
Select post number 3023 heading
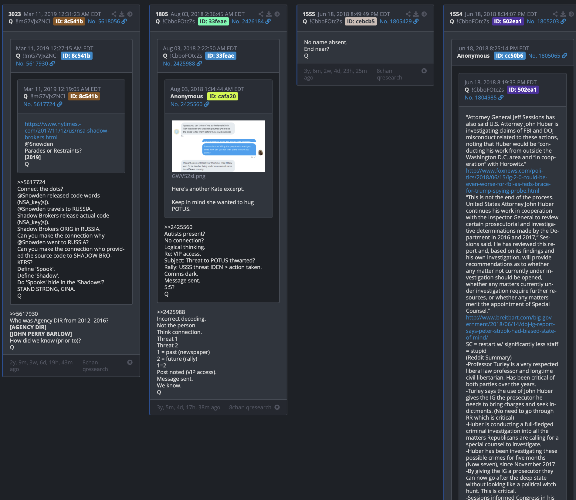(x=15, y=14)
